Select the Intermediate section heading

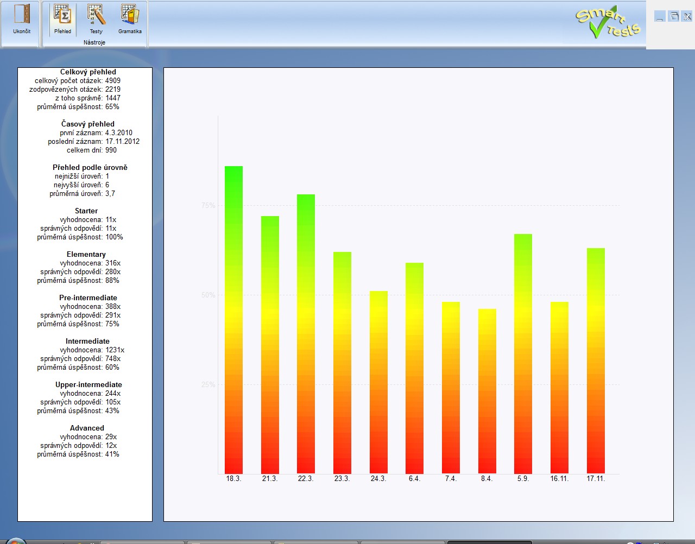click(x=87, y=341)
